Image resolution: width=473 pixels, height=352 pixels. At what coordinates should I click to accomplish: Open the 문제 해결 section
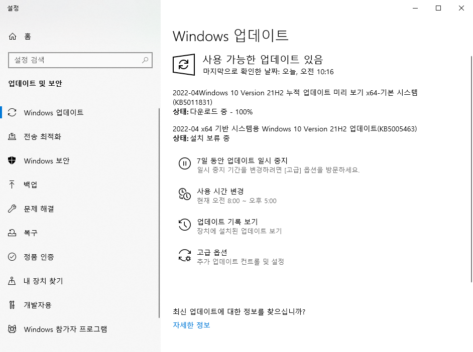tap(79, 209)
